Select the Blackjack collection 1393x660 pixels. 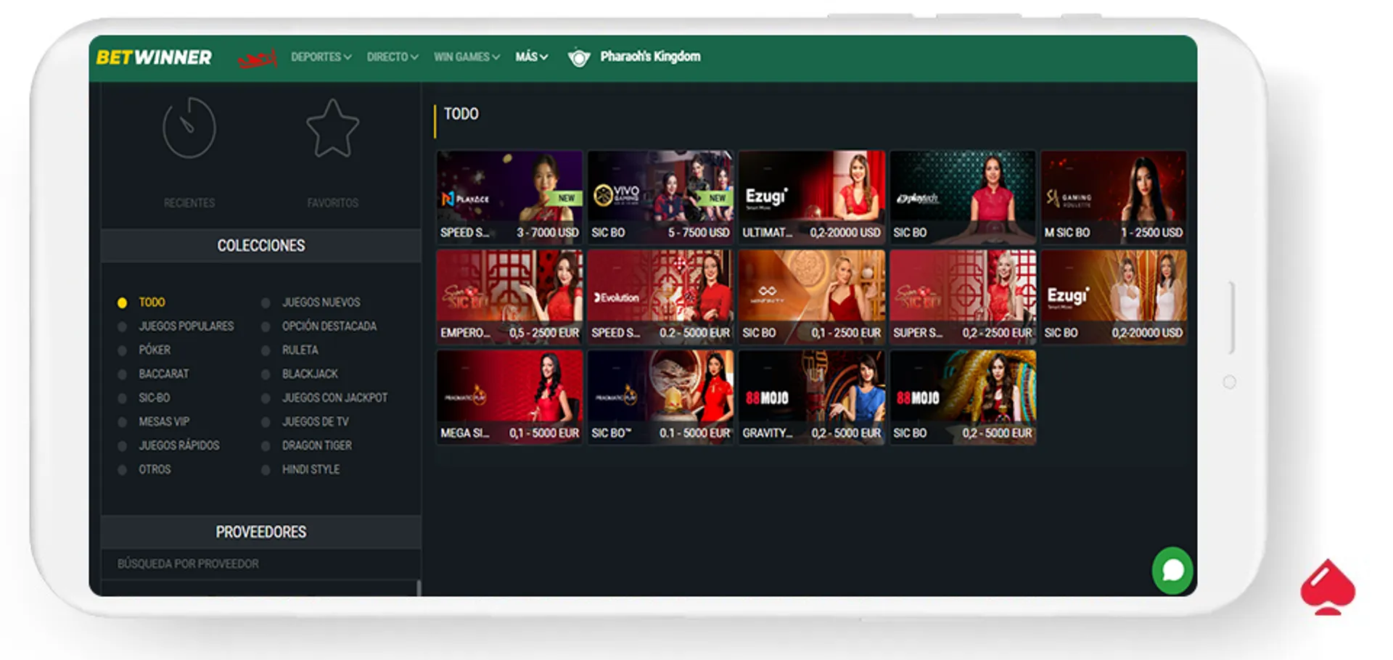(x=310, y=374)
